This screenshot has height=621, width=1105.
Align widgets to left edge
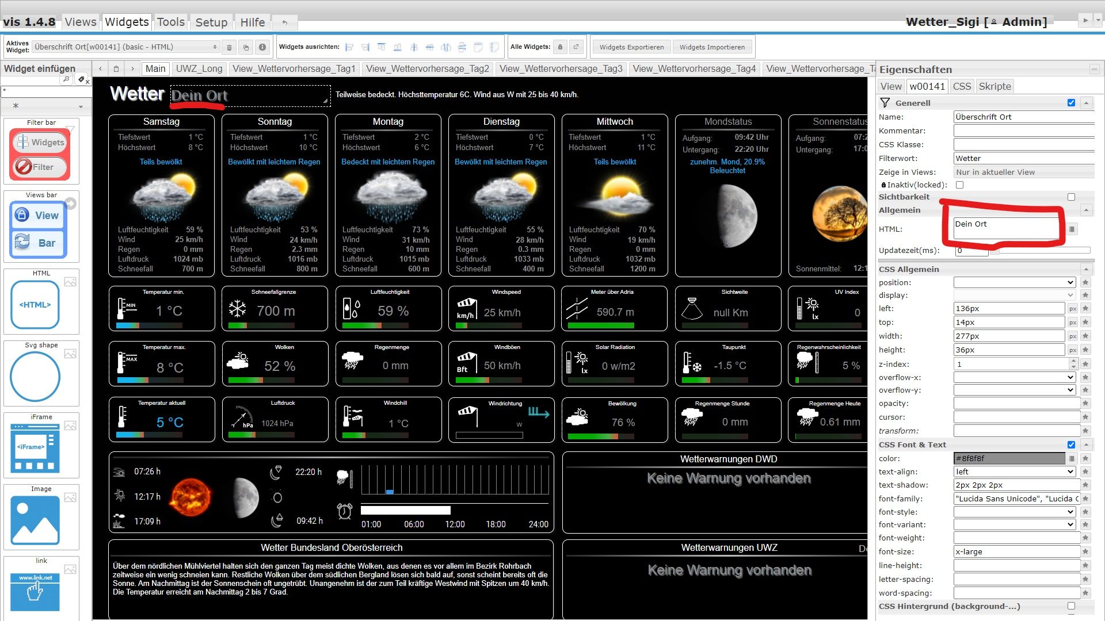(349, 47)
